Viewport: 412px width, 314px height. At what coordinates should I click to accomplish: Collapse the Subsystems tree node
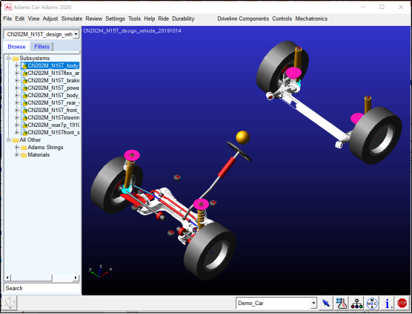click(x=8, y=58)
